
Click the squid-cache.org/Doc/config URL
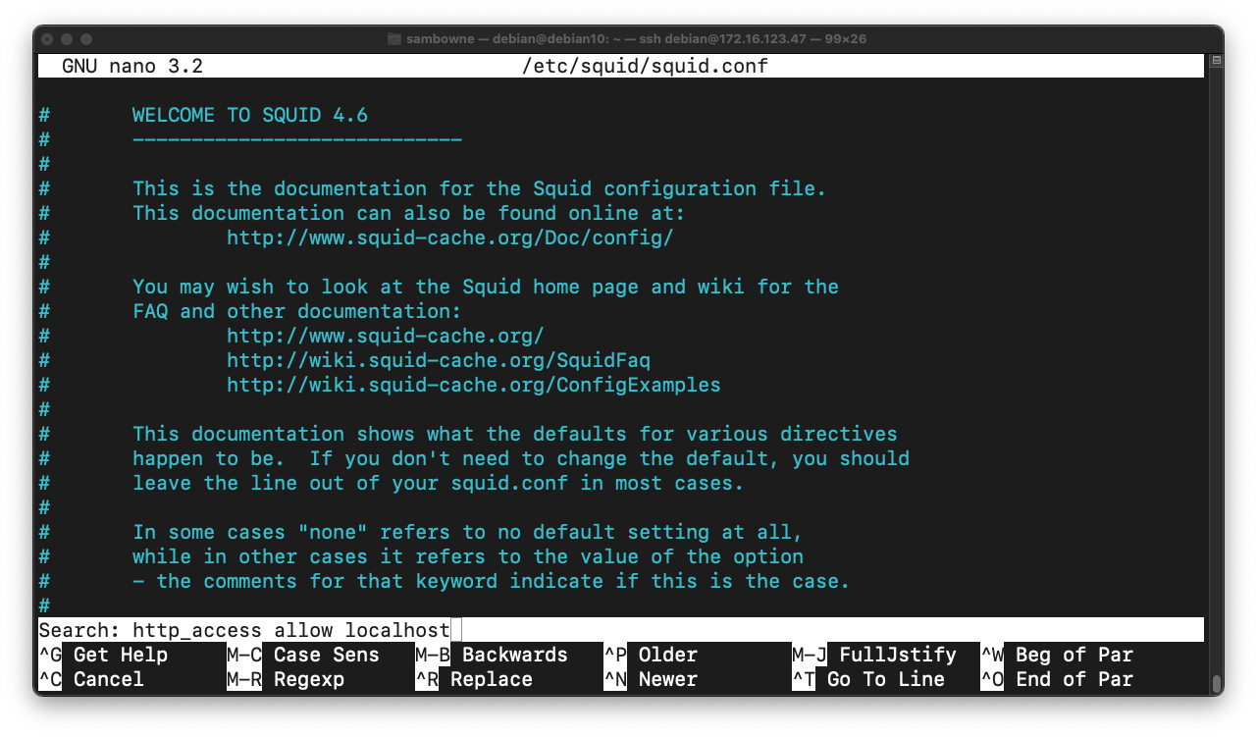click(449, 237)
